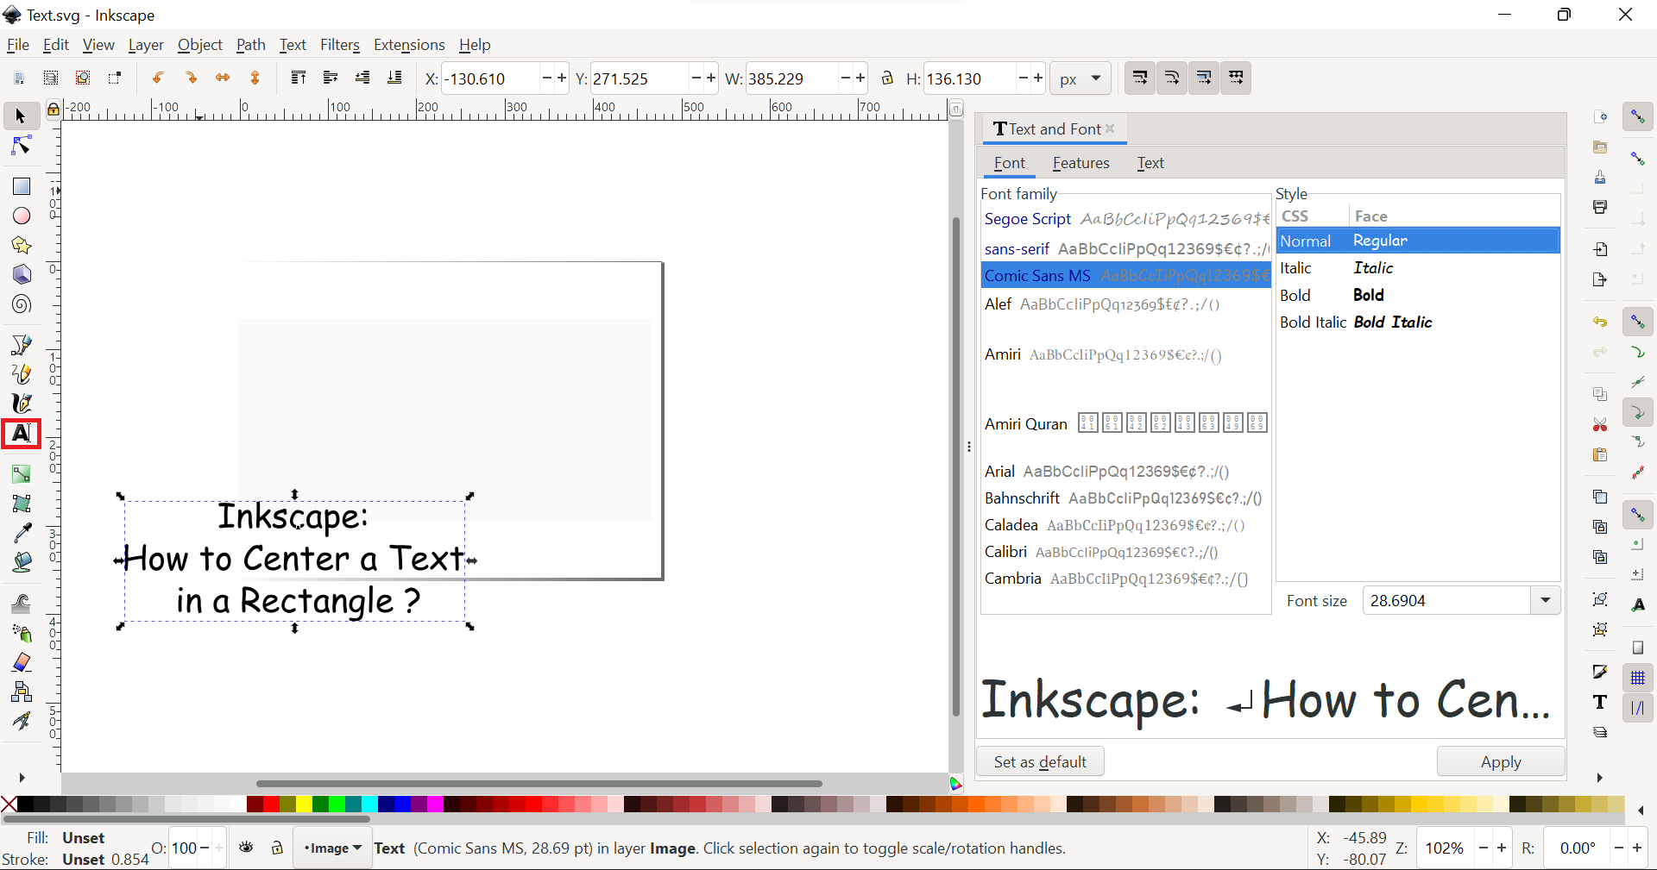Expand the layer selector showing Image
The width and height of the screenshot is (1657, 870).
[332, 848]
